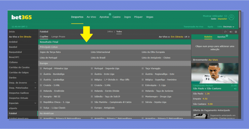Open the messages envelope icon
249x129 pixels.
[226, 16]
